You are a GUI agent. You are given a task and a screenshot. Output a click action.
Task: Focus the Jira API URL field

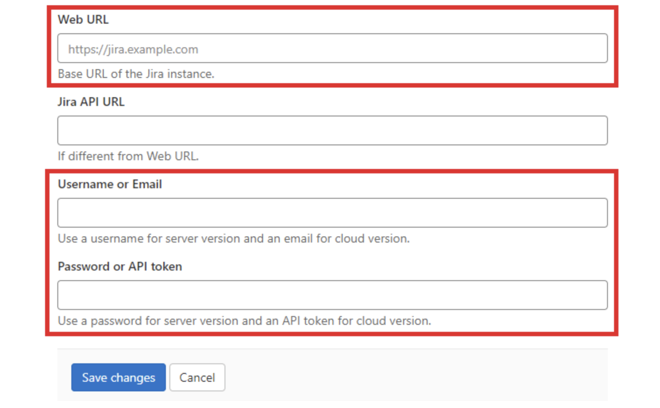click(332, 130)
